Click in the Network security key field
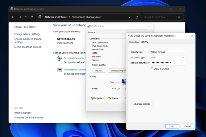Image resolution: width=206 pixels, height=137 pixels. (x=168, y=63)
